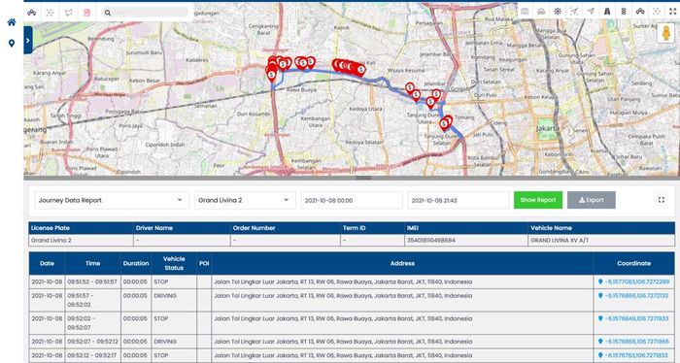Click the Driver Name column header
Screen dimensions: 680x363
tap(182, 228)
